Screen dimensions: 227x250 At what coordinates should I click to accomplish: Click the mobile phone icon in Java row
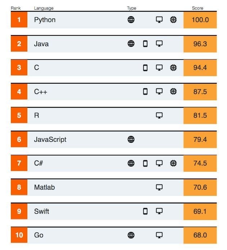(x=145, y=44)
